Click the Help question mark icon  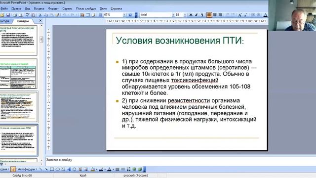pos(130,15)
